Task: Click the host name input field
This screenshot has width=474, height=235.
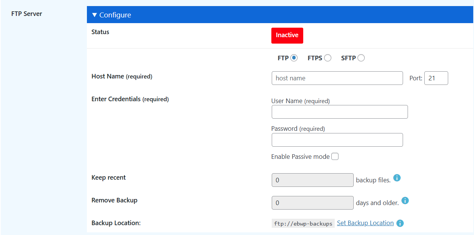Action: [337, 78]
